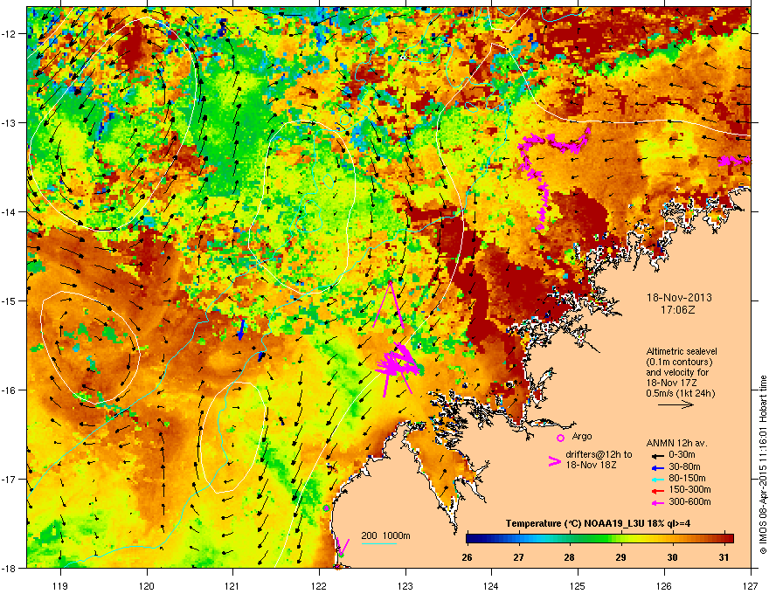
Task: Click the 'drifters@12h to' legend label
Action: tap(599, 455)
